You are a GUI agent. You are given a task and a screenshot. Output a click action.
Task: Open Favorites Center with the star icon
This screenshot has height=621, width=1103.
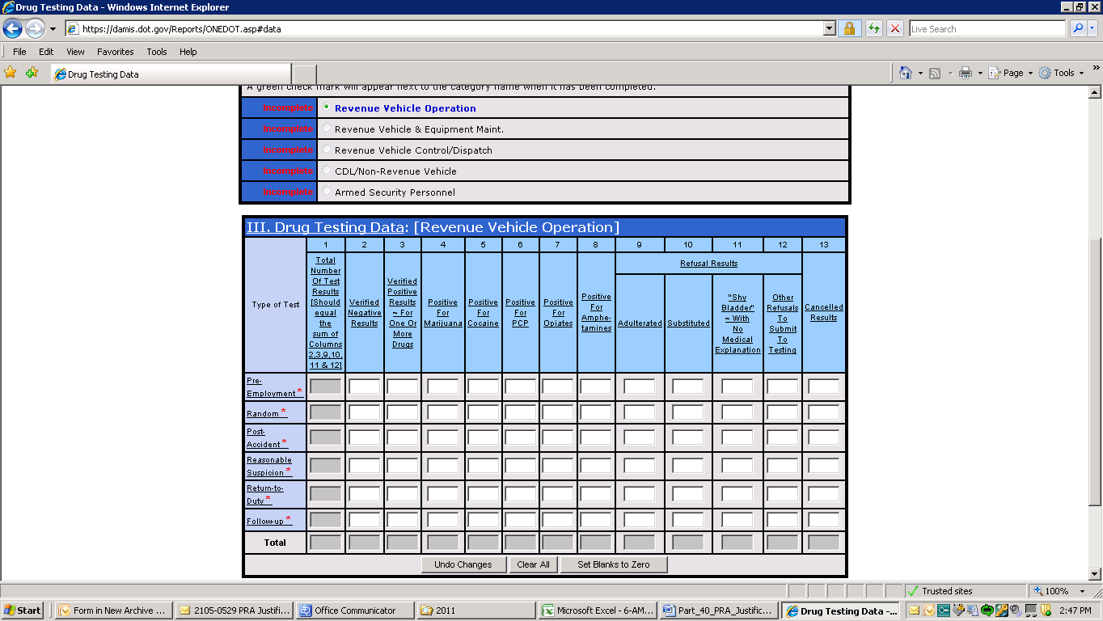point(11,73)
